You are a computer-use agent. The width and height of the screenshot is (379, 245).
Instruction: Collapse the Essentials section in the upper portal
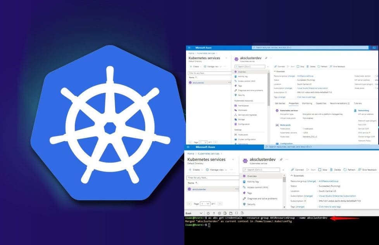279,71
